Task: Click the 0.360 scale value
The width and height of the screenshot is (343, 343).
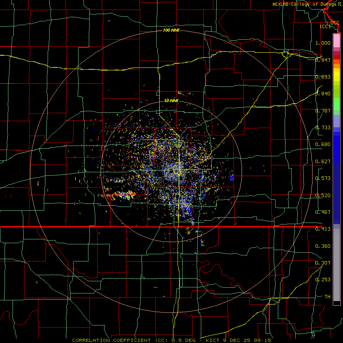Action: coord(323,246)
